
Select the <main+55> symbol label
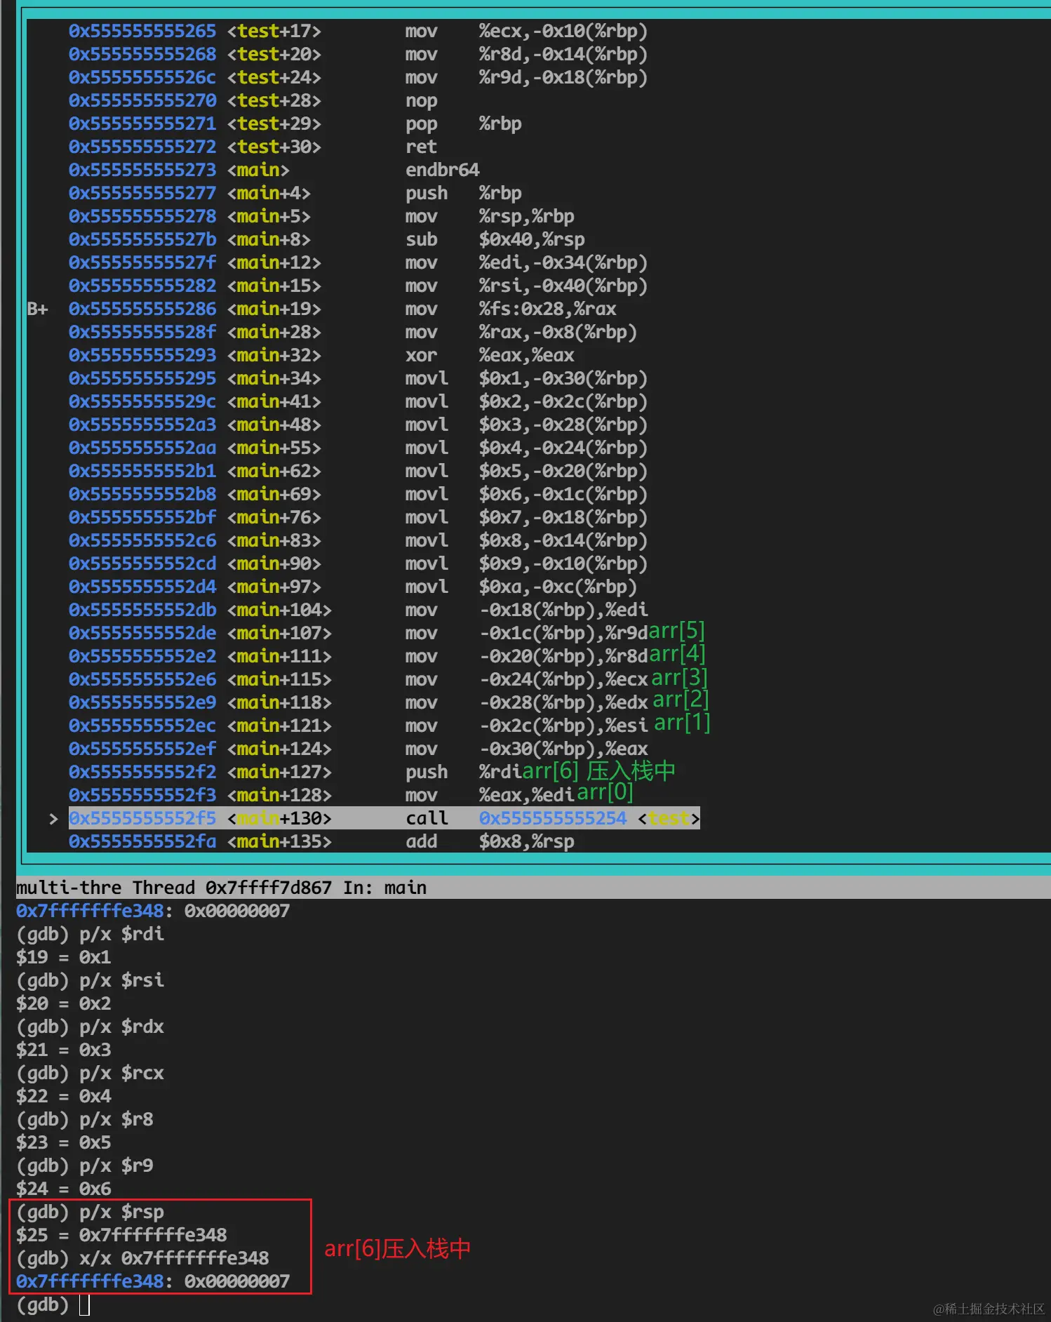point(274,448)
